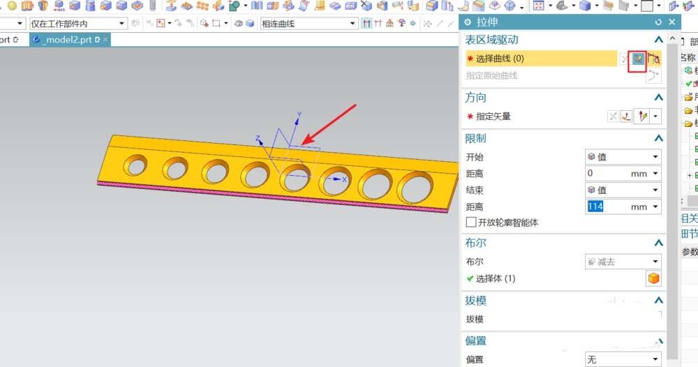Click the grey disc icon left of the blue cube
Viewport: 698px width, 367px height.
click(239, 24)
